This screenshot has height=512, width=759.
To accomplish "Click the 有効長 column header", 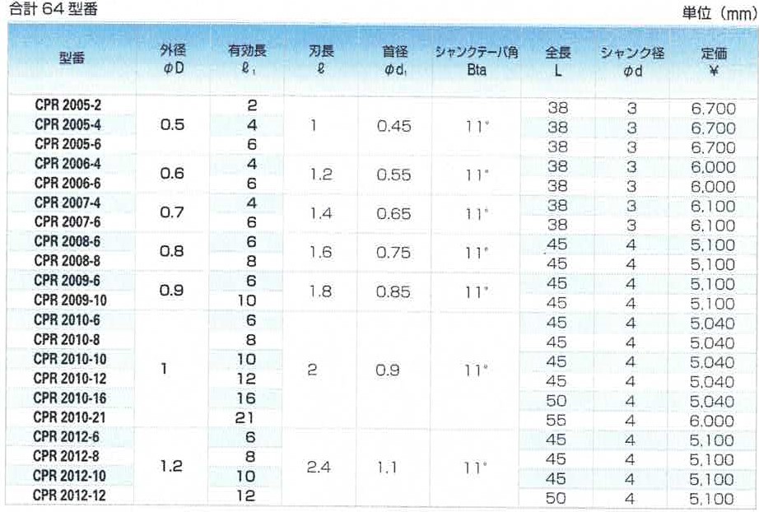I will (247, 60).
